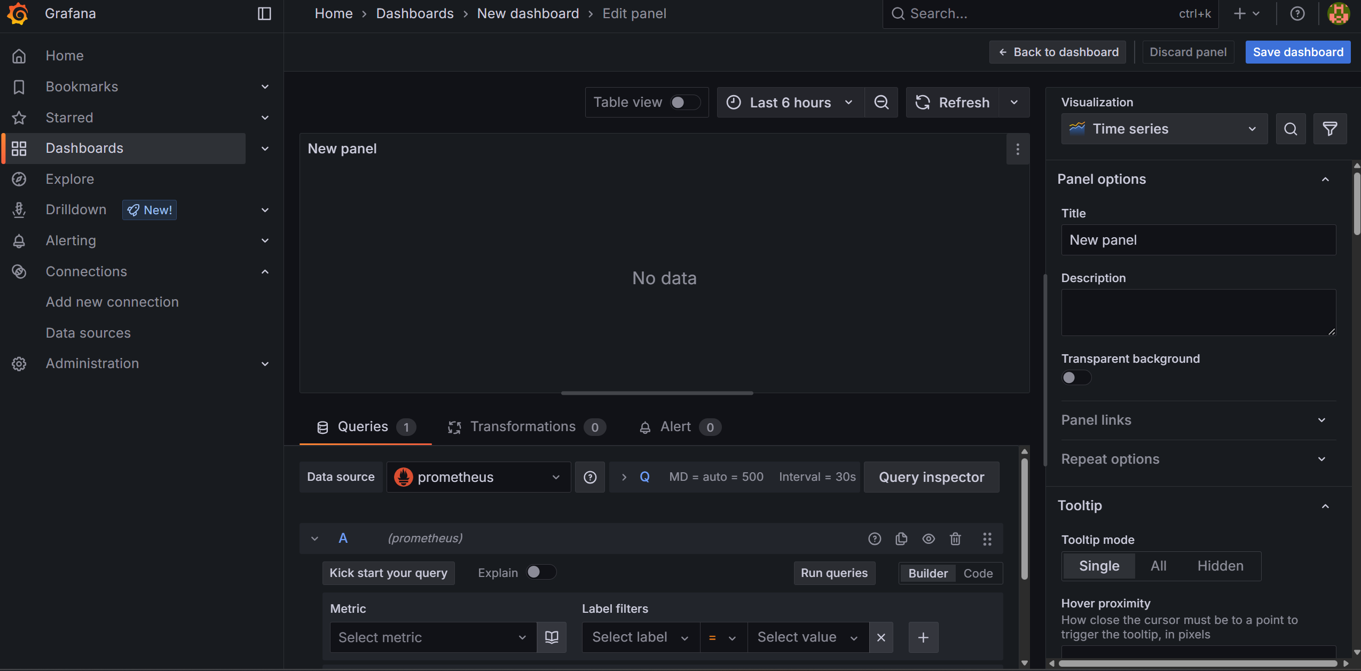1361x671 pixels.
Task: Remove label filter with X icon
Action: pyautogui.click(x=881, y=637)
